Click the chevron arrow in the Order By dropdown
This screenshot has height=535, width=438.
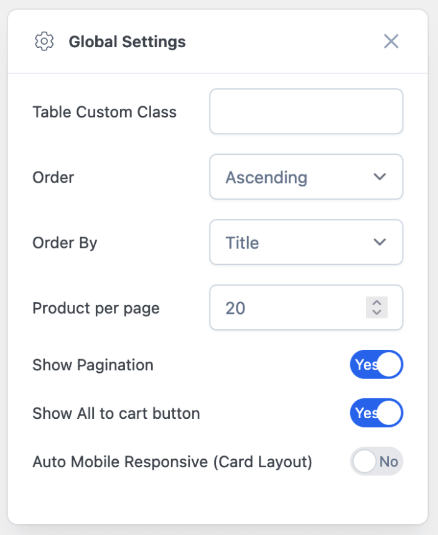pyautogui.click(x=380, y=242)
